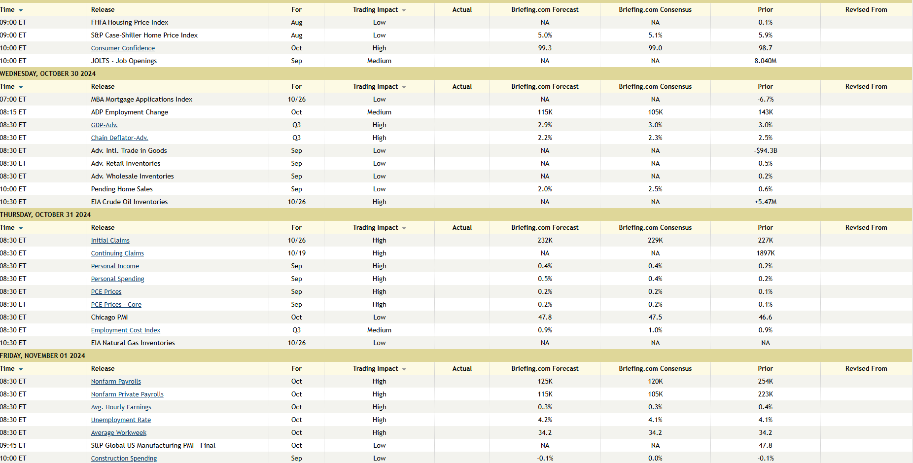The width and height of the screenshot is (913, 463).
Task: Select the JOLTS - Job Openings text
Action: 124,61
